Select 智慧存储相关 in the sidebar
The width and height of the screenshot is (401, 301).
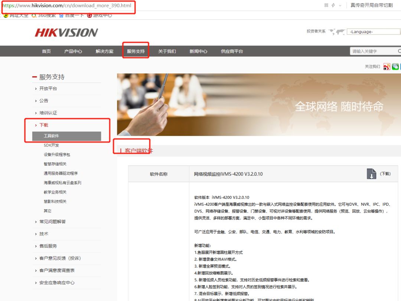point(55,164)
